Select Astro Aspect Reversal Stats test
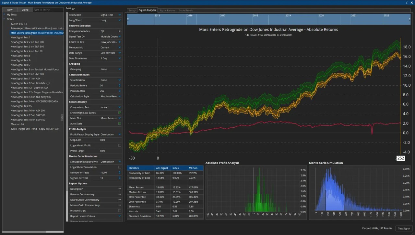The image size is (415, 235). (x=37, y=28)
